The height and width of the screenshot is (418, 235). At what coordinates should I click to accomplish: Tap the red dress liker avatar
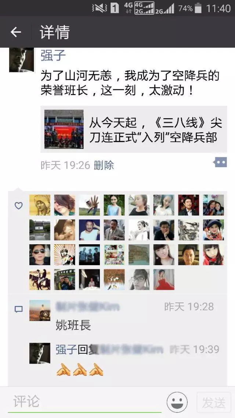pos(164,280)
